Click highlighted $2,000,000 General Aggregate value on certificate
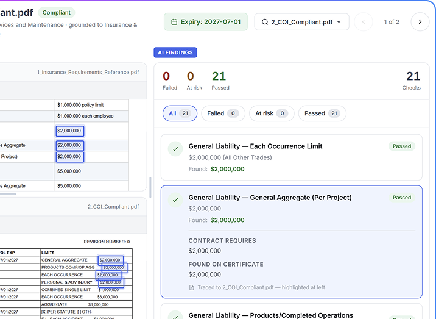This screenshot has width=436, height=319. (110, 260)
